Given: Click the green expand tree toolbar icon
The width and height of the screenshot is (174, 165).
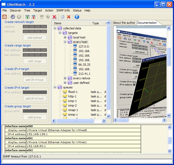Looking at the screenshot, I should coord(27,17).
